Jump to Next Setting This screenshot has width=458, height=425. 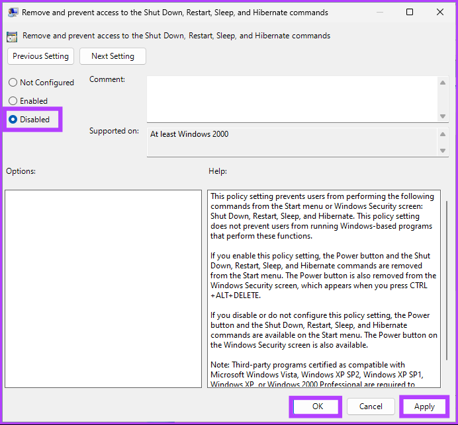coord(113,56)
